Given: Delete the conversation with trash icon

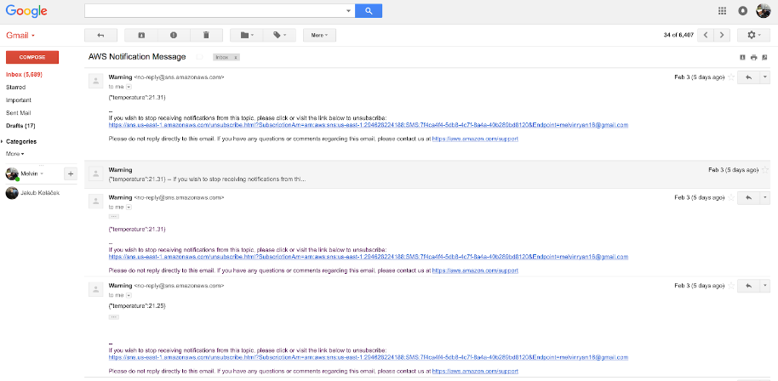Looking at the screenshot, I should pos(206,35).
